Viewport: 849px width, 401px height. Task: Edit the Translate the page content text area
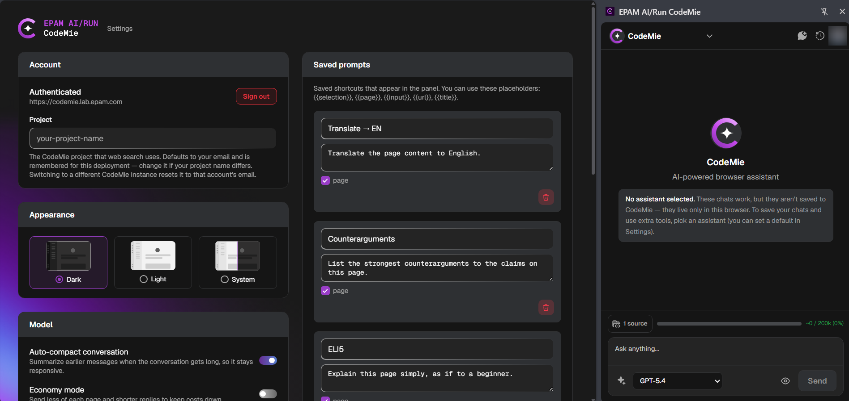point(437,158)
